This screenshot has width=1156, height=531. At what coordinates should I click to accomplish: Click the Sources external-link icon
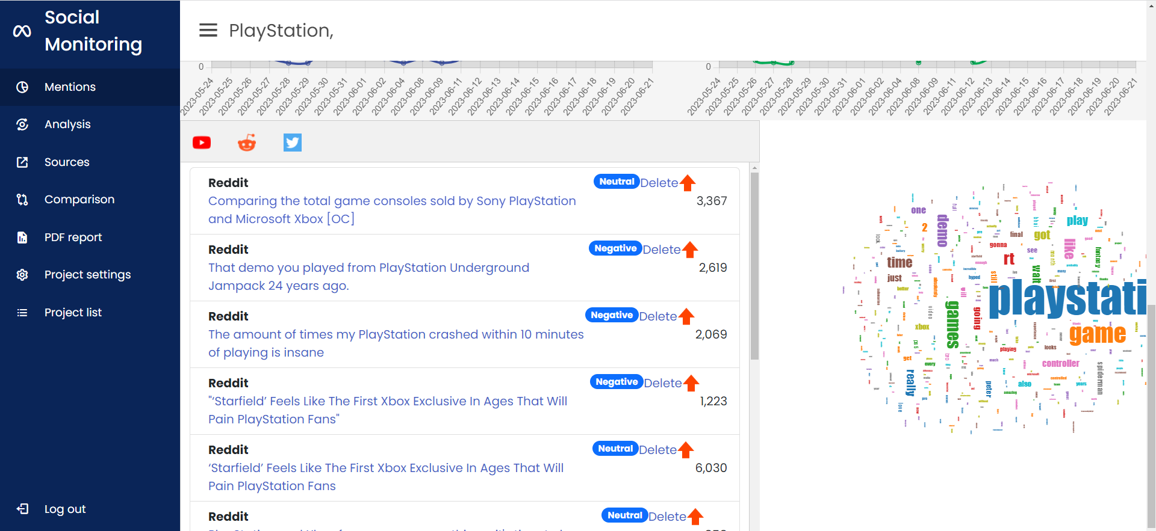tap(22, 162)
